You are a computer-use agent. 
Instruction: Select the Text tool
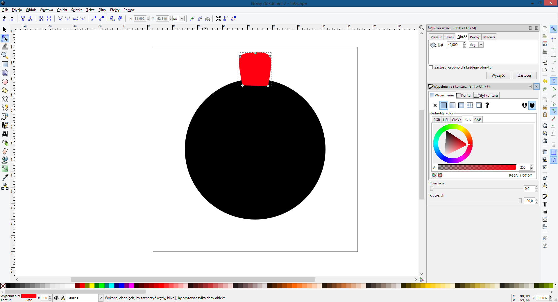pyautogui.click(x=5, y=134)
